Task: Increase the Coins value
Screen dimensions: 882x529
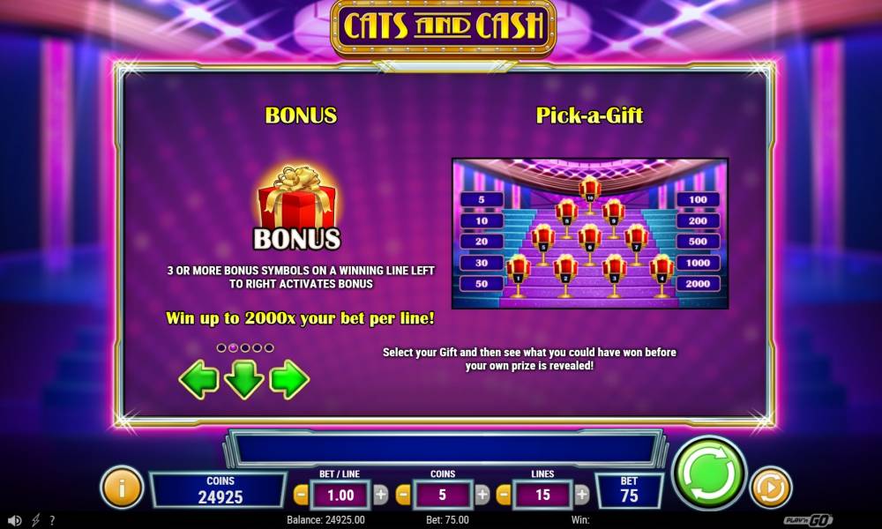Action: 482,495
